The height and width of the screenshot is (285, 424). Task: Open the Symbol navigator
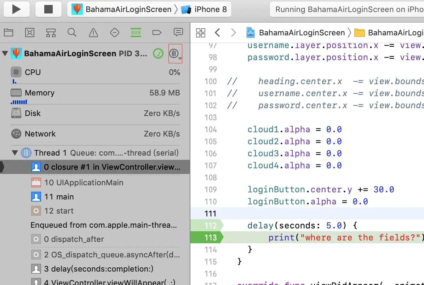(51, 33)
